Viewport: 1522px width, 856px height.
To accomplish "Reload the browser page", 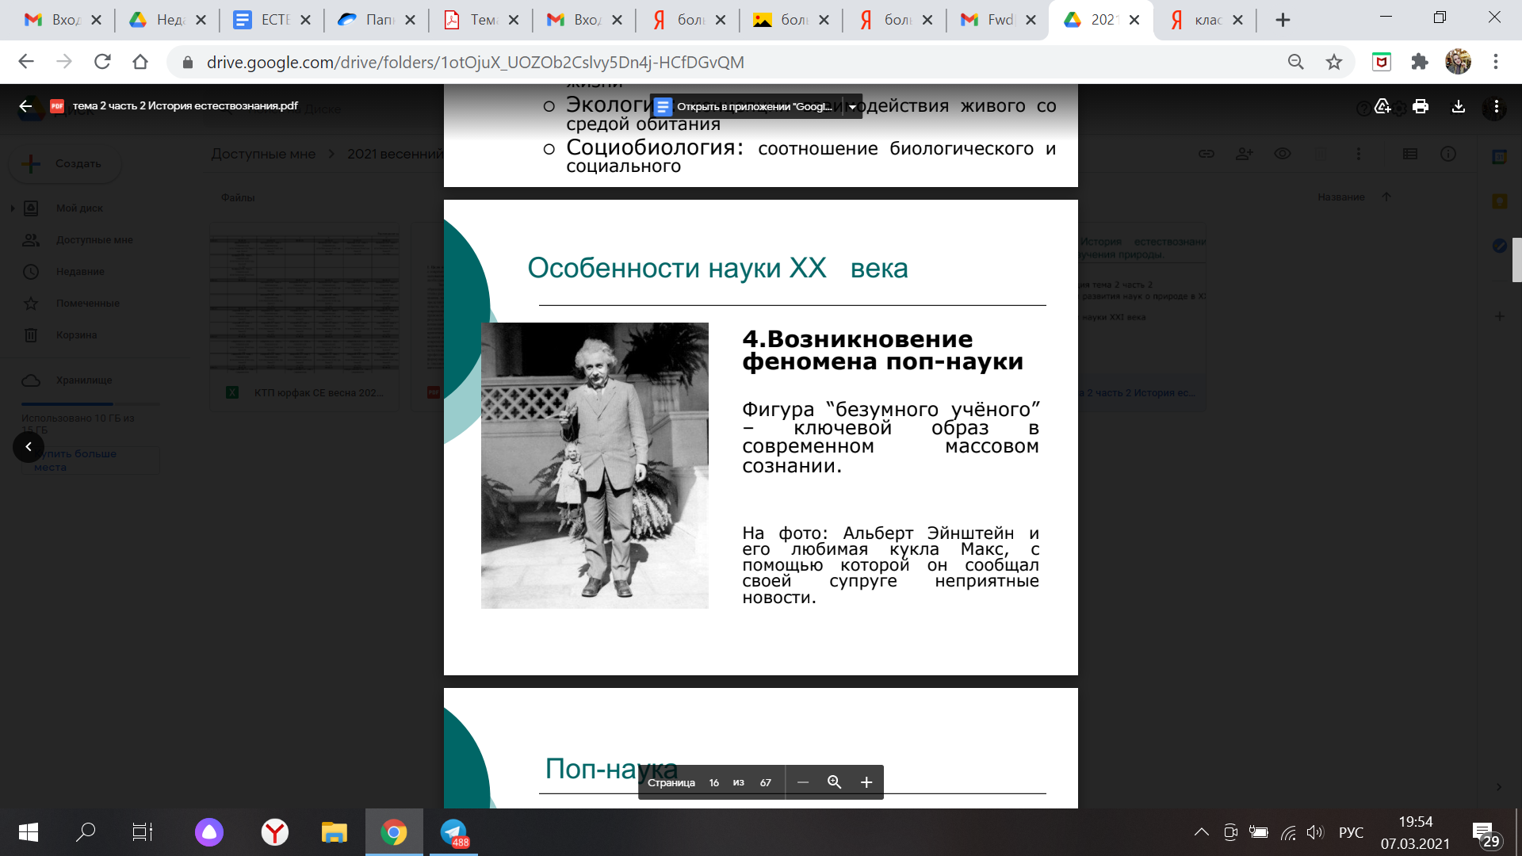I will pyautogui.click(x=102, y=62).
